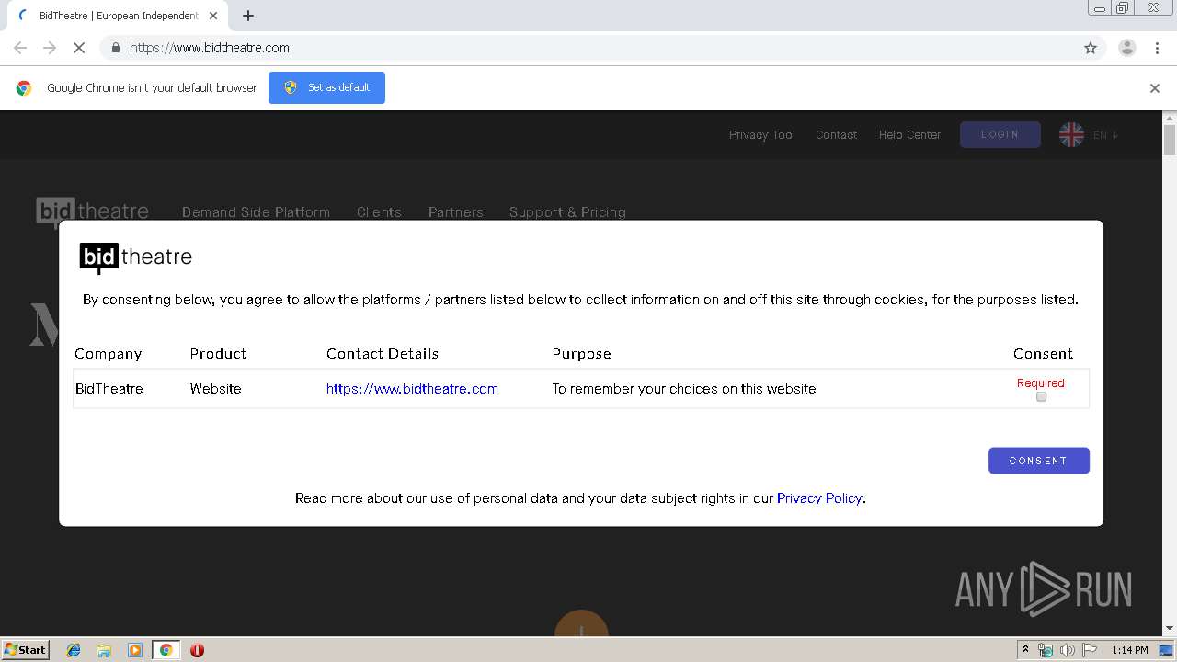
Task: Open the Help Center link
Action: pyautogui.click(x=909, y=135)
